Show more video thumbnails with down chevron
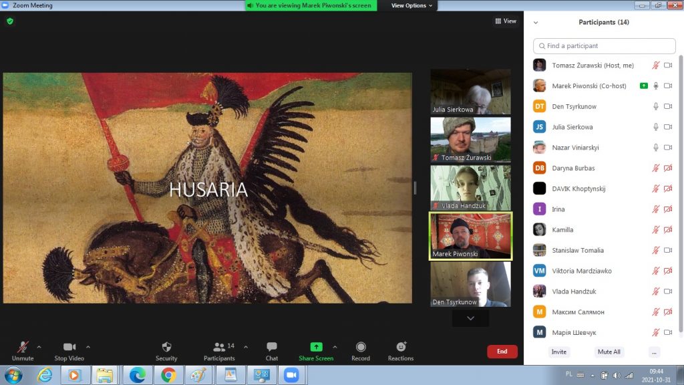684x385 pixels. coord(470,319)
